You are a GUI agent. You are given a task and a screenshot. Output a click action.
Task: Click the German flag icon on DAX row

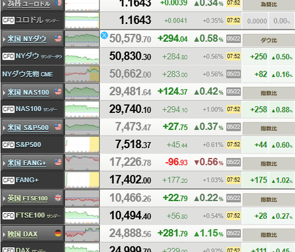[58, 233]
